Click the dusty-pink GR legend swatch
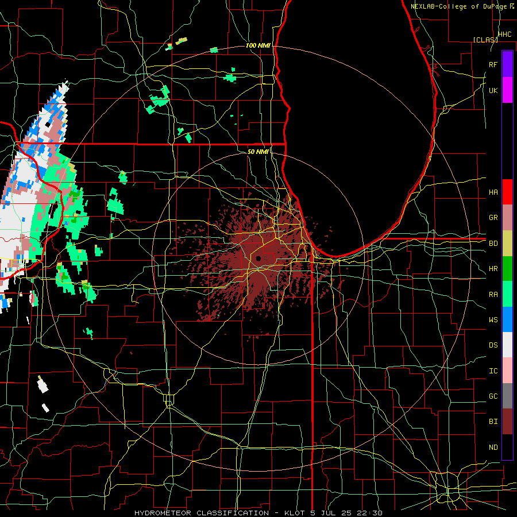 [x=507, y=218]
